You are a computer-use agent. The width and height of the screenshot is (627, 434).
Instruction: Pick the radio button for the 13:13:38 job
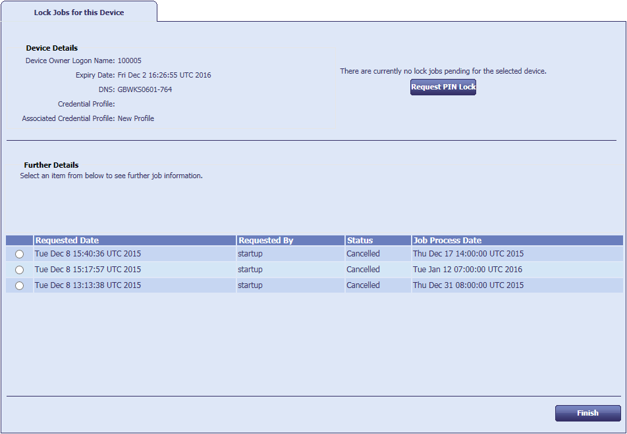tap(19, 285)
